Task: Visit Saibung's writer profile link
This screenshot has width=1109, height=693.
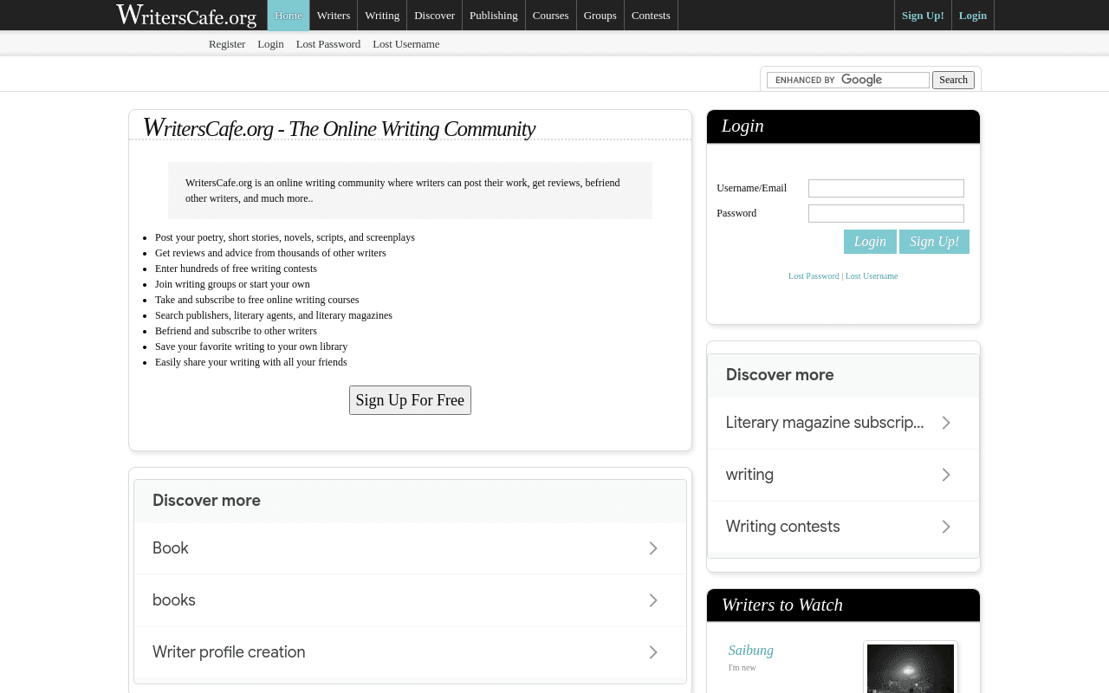Action: (751, 651)
